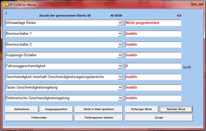Click the Kupplungs-Schalter Inaktiv value field
Screen dimensions: 206x131
coord(153,55)
